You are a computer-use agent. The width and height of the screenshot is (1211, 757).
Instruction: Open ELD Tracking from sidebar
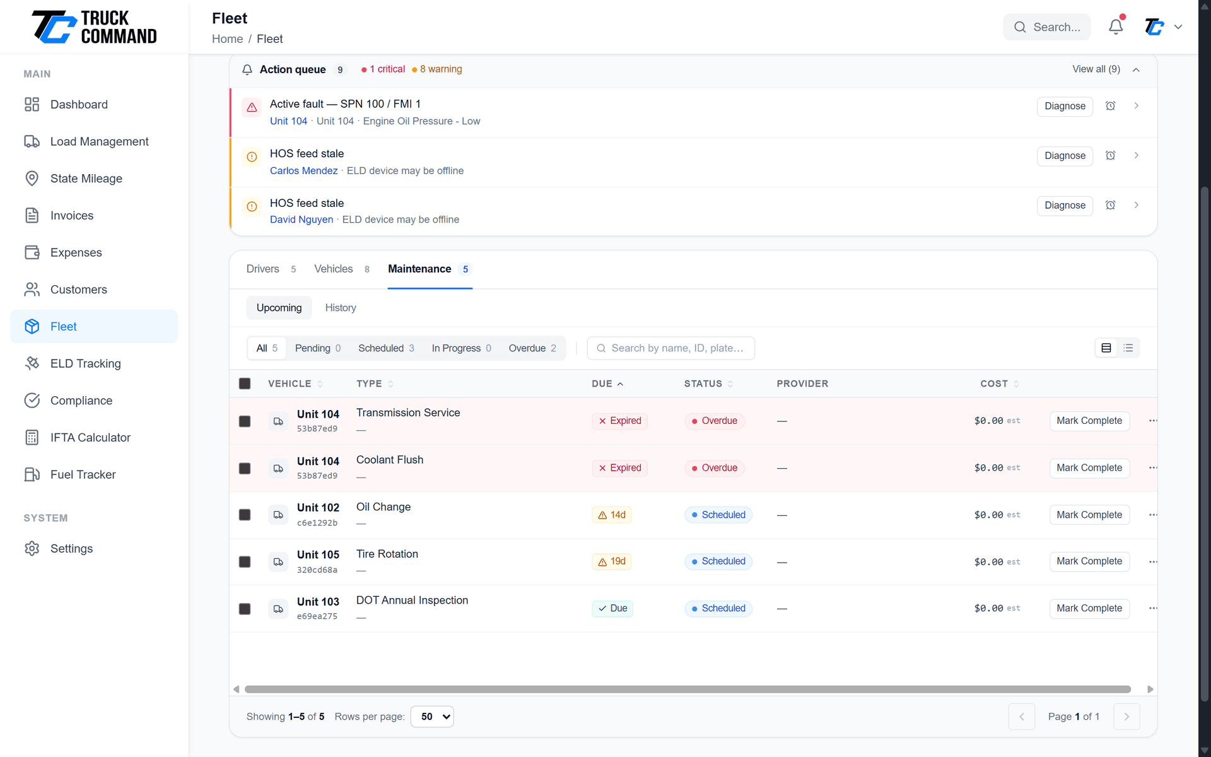(94, 363)
